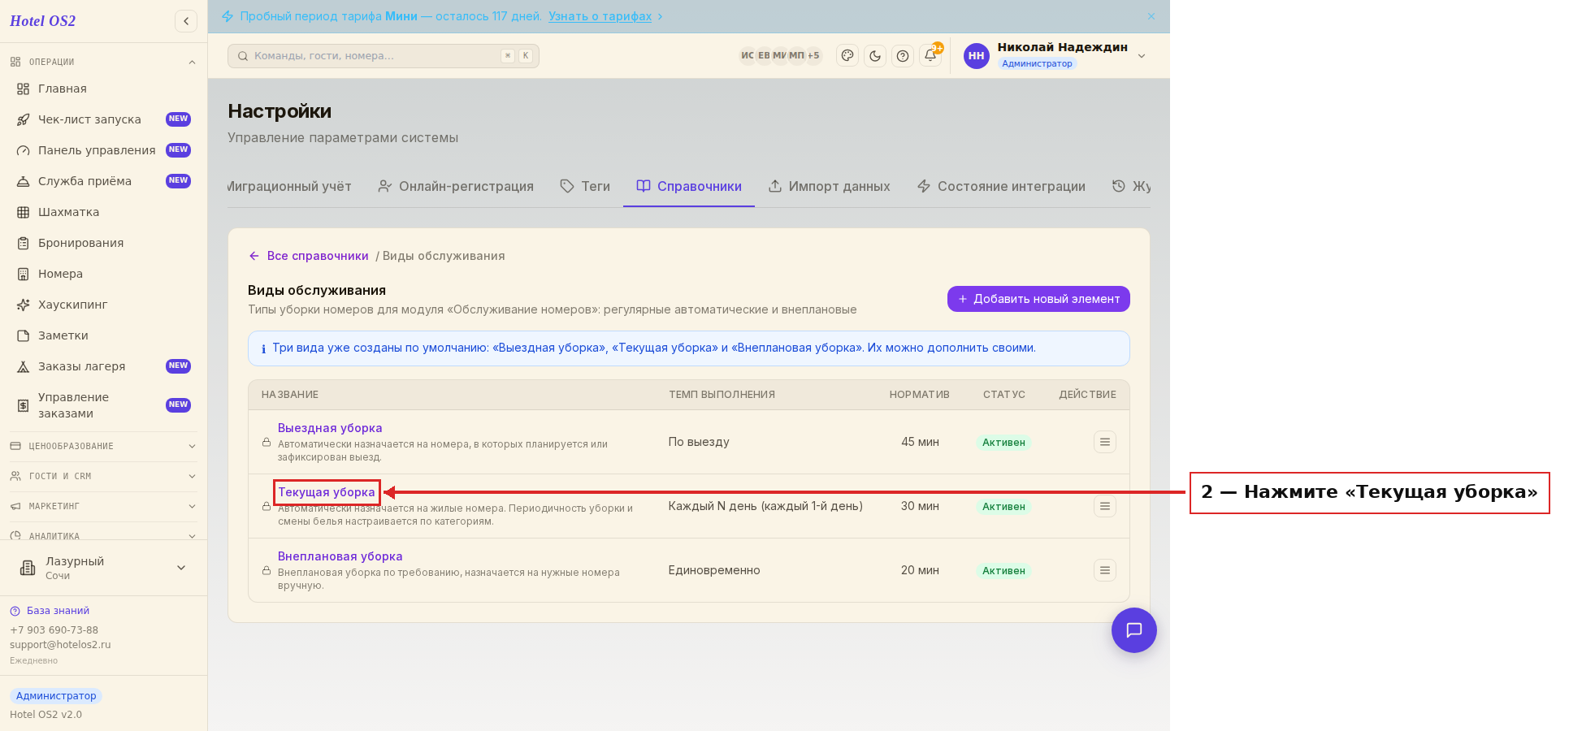Open the color theme palette icon
This screenshot has width=1569, height=731.
pos(847,56)
